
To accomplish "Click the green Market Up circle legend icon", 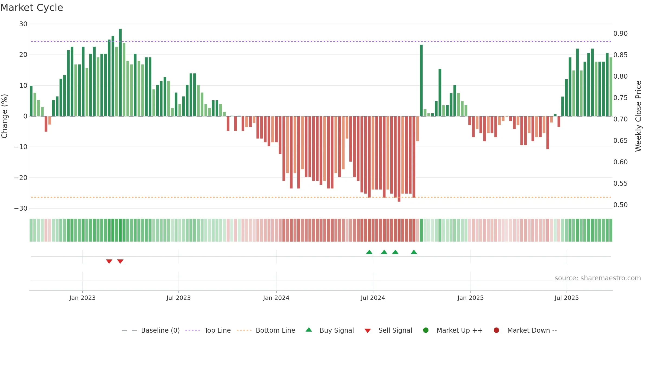I will [426, 330].
